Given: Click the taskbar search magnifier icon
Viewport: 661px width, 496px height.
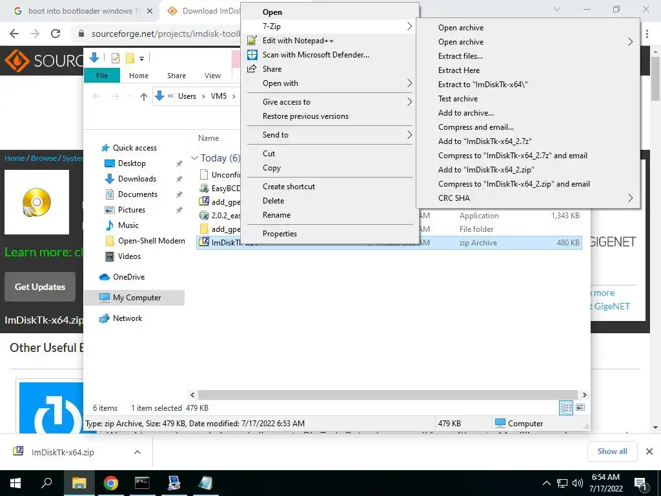Looking at the screenshot, I should 46,483.
